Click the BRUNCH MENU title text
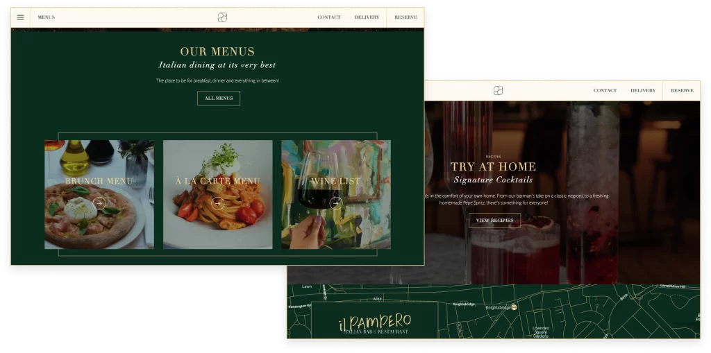The width and height of the screenshot is (711, 353). tap(99, 181)
